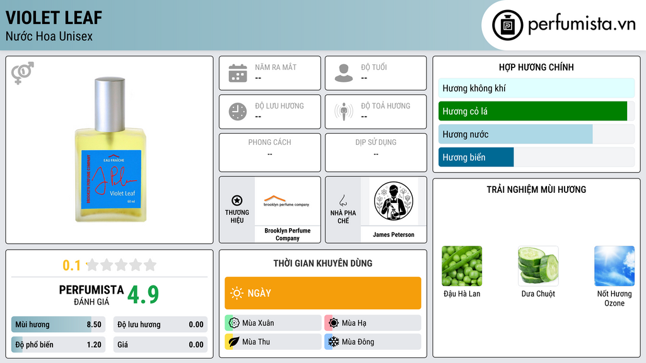Select the Mùa Hạ season item

pyautogui.click(x=373, y=323)
